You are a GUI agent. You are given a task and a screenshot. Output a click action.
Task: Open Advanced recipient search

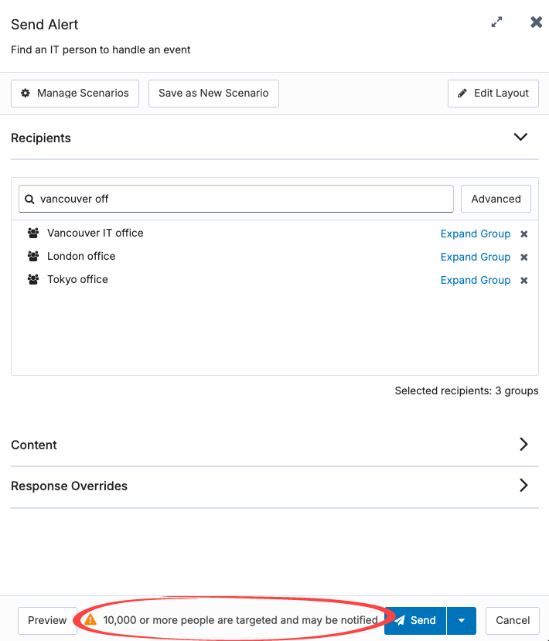(x=496, y=199)
